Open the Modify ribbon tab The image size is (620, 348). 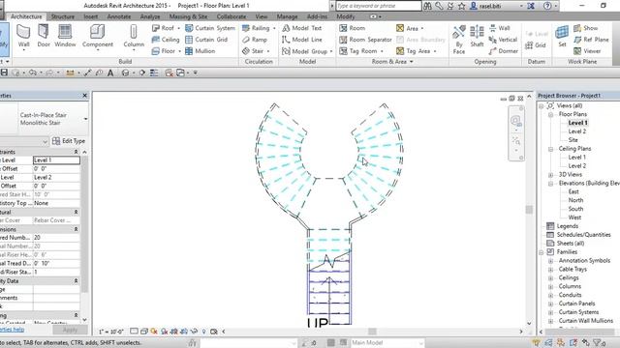point(346,16)
